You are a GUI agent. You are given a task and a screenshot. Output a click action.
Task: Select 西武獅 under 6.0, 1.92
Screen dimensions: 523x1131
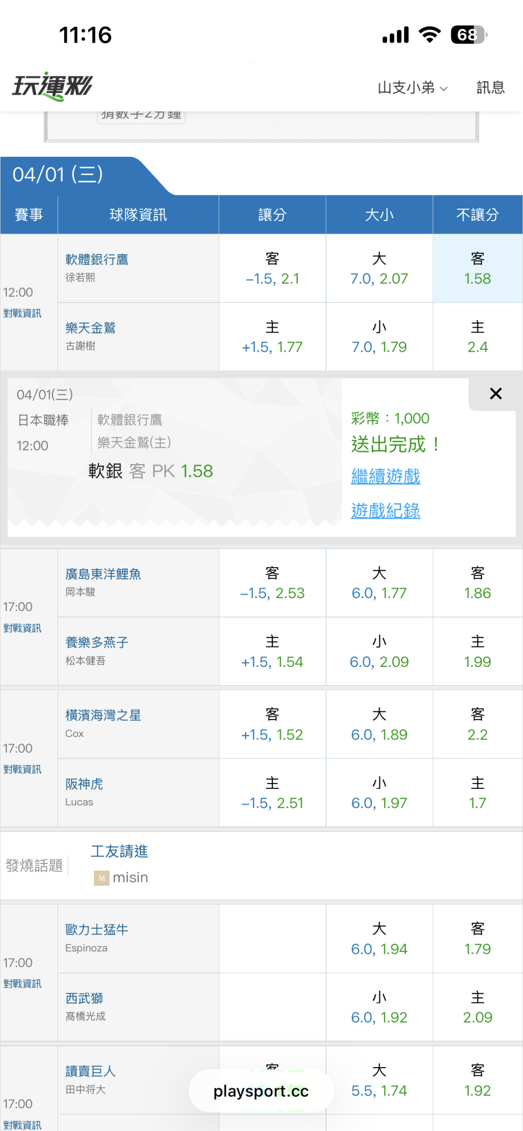379,1007
